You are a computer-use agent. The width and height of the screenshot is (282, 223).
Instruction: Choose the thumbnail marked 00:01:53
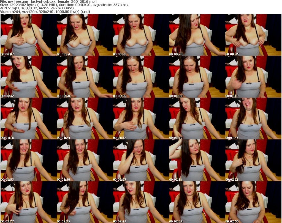[x=29, y=160]
